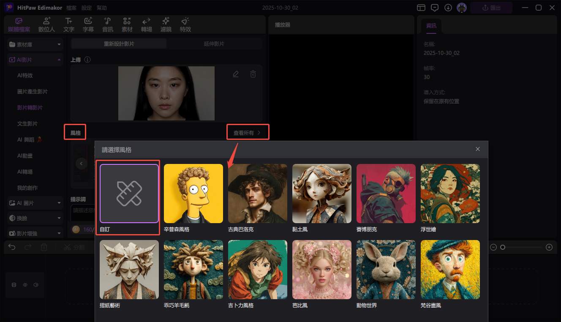Collapse the AI影片 section
This screenshot has height=322, width=561.
59,60
